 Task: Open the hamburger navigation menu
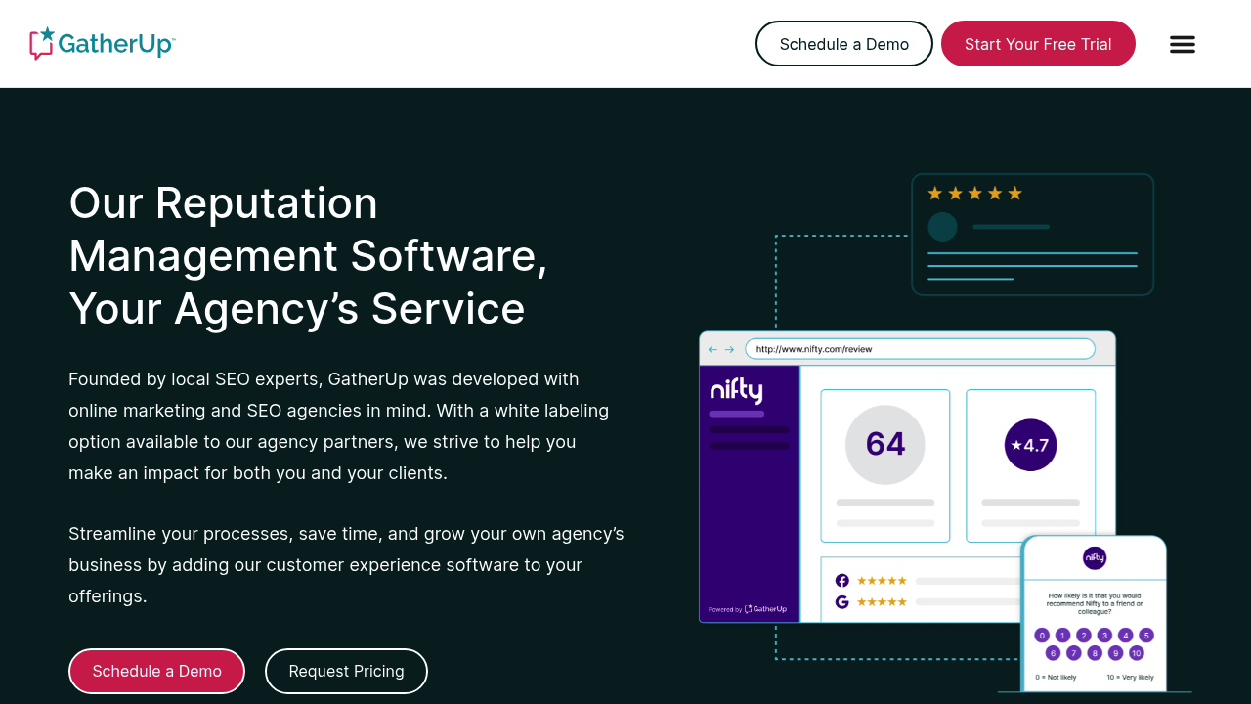pyautogui.click(x=1182, y=44)
